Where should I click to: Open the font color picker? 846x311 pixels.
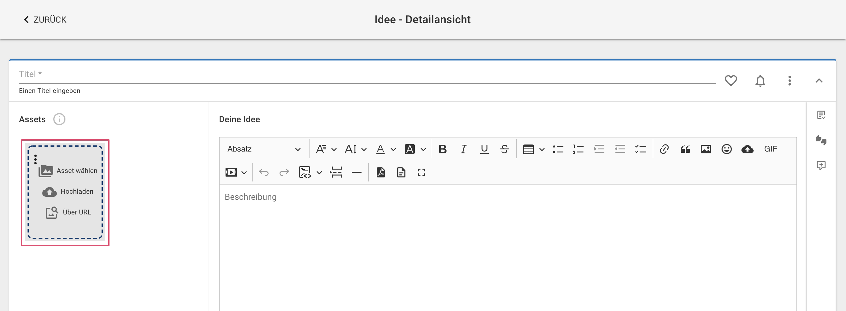coord(386,149)
